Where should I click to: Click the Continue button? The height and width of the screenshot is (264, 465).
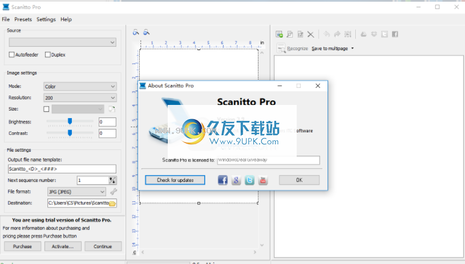click(x=103, y=246)
